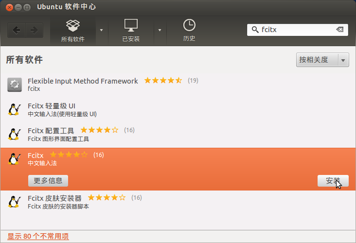
Task: Go back with the left arrow button
Action: pos(17,30)
